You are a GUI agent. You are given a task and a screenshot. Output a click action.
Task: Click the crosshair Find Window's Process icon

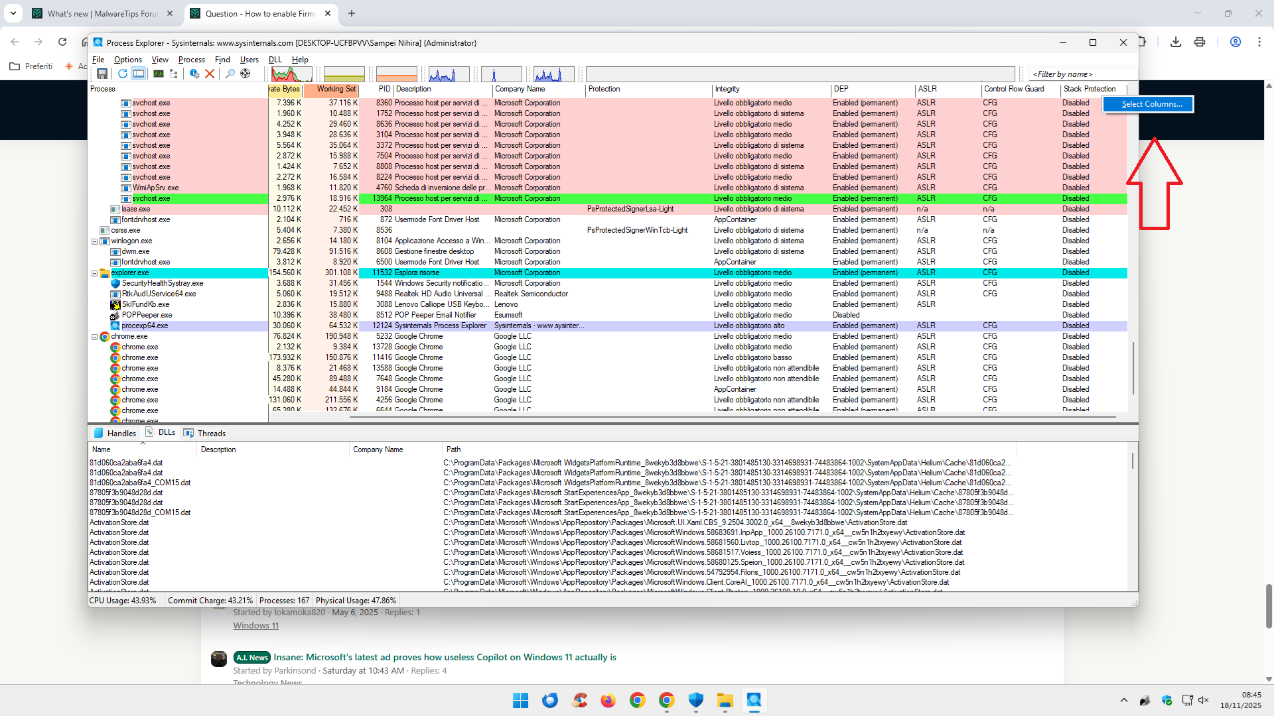click(x=246, y=74)
